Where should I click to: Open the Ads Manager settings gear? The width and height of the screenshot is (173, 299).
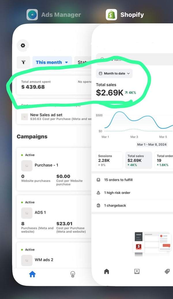[23, 46]
